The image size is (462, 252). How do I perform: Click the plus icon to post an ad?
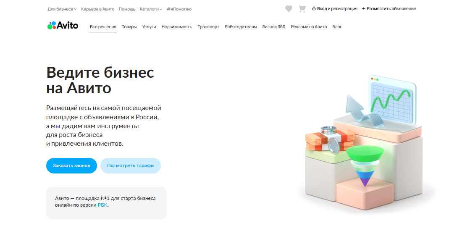364,9
